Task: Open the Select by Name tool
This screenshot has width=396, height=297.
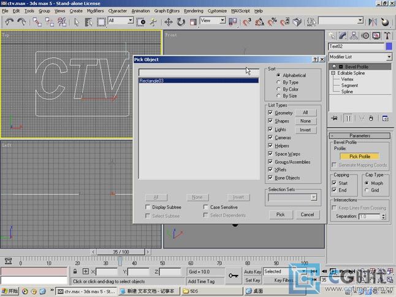Action: (89, 22)
